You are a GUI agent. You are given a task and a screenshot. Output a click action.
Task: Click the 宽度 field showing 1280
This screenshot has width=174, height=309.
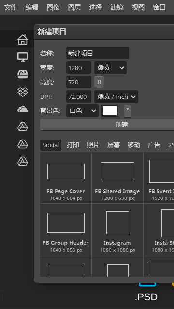tap(79, 68)
